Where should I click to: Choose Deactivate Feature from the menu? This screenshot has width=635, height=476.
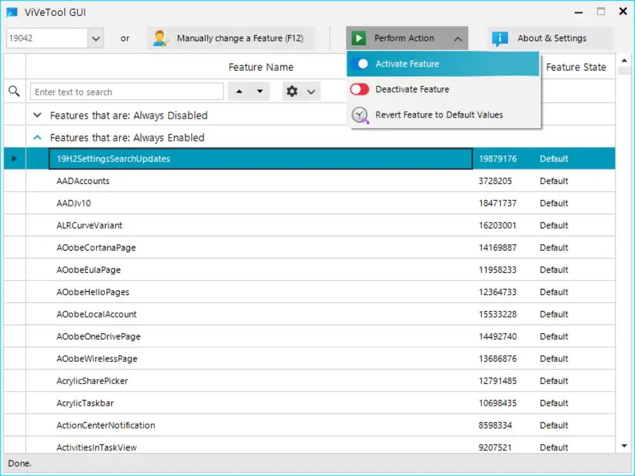[412, 89]
